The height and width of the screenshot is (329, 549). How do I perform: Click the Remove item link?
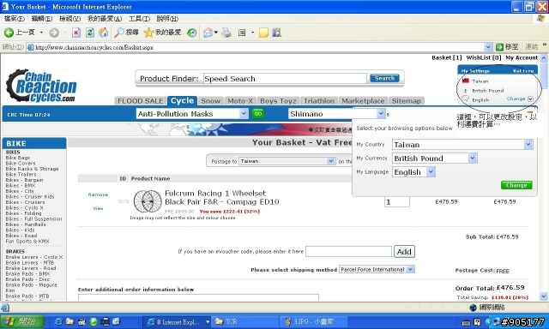coord(98,194)
